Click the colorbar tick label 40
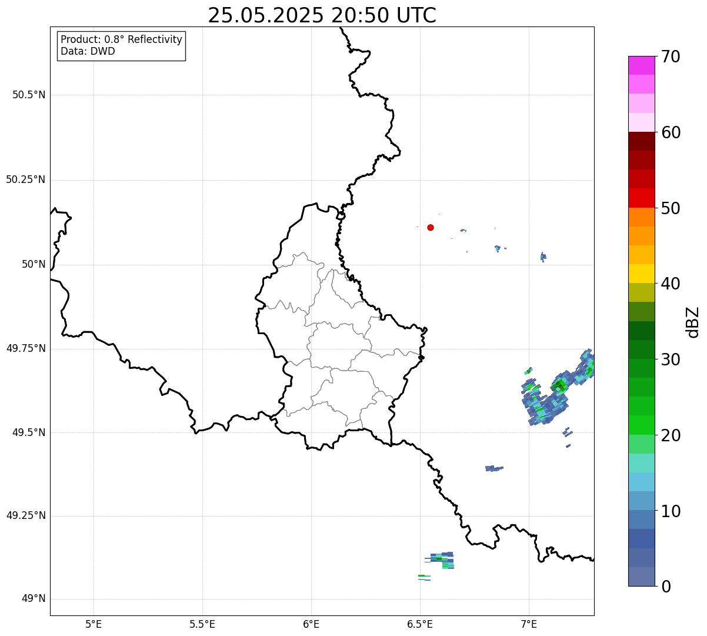707x636 pixels. coord(671,284)
